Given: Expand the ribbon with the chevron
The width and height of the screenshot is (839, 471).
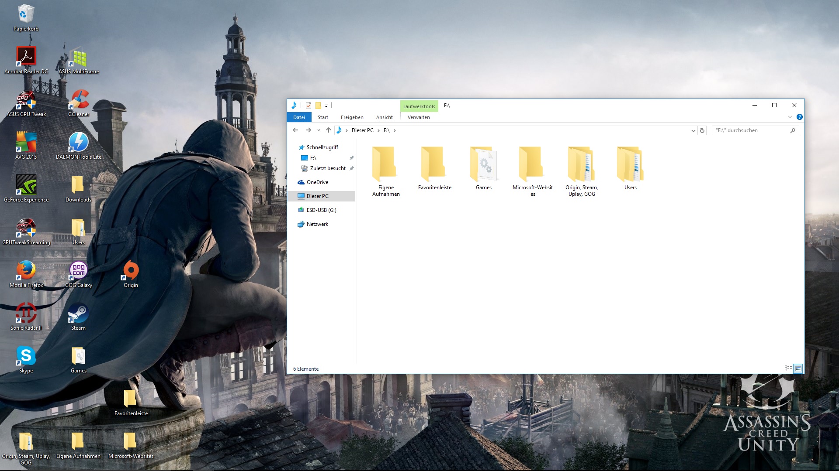Looking at the screenshot, I should pos(790,117).
